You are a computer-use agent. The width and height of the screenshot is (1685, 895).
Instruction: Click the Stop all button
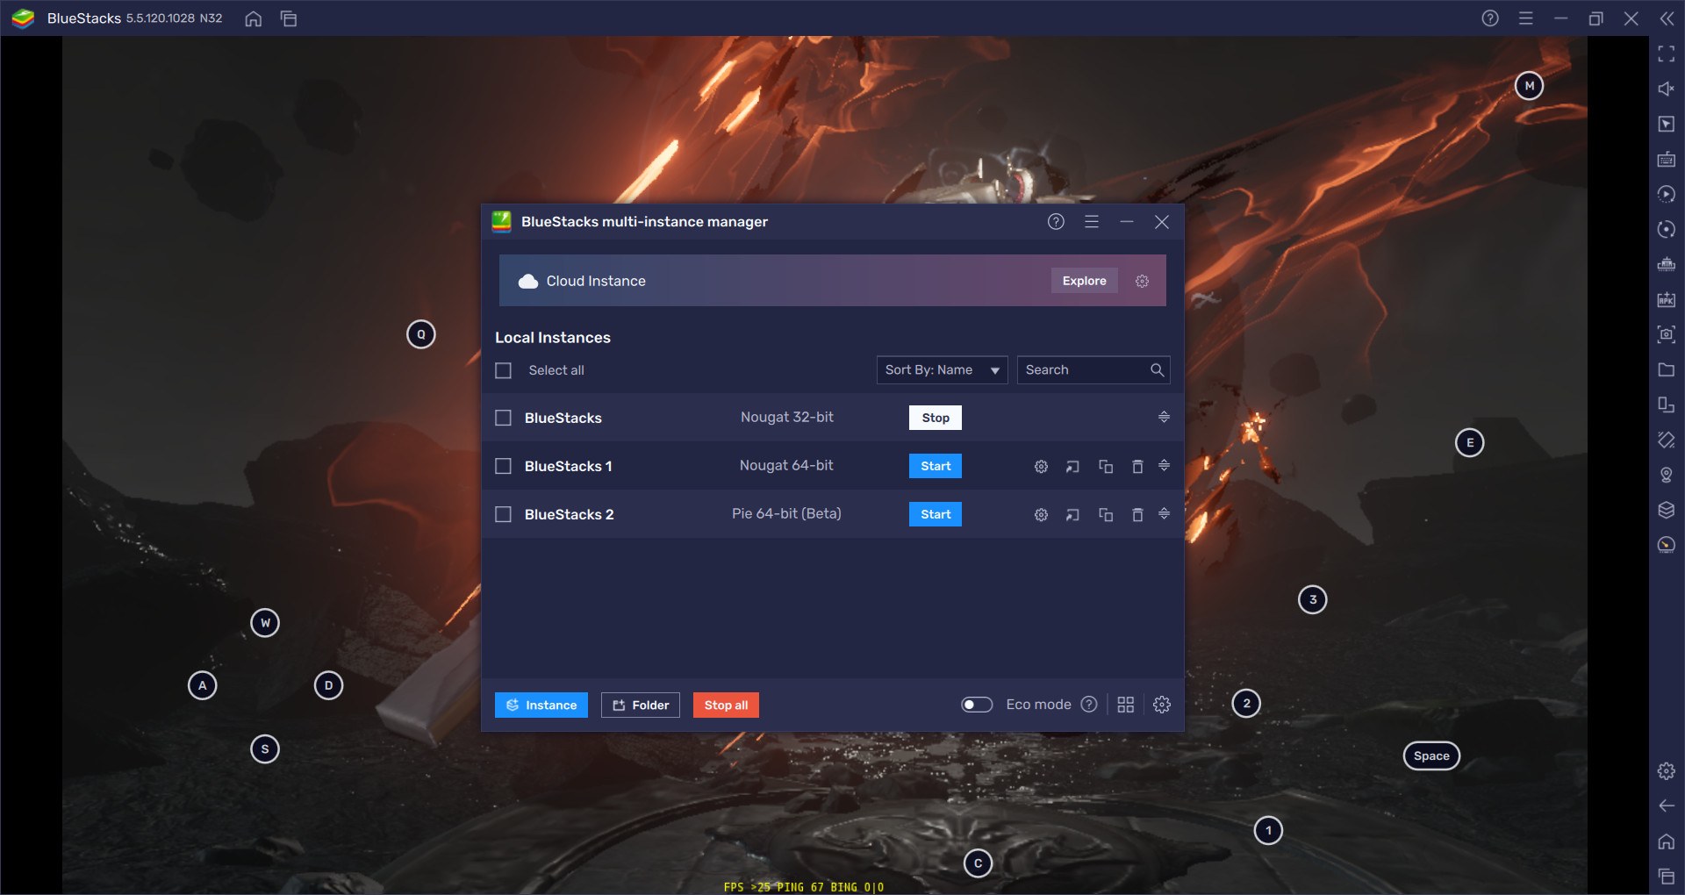[x=726, y=705]
